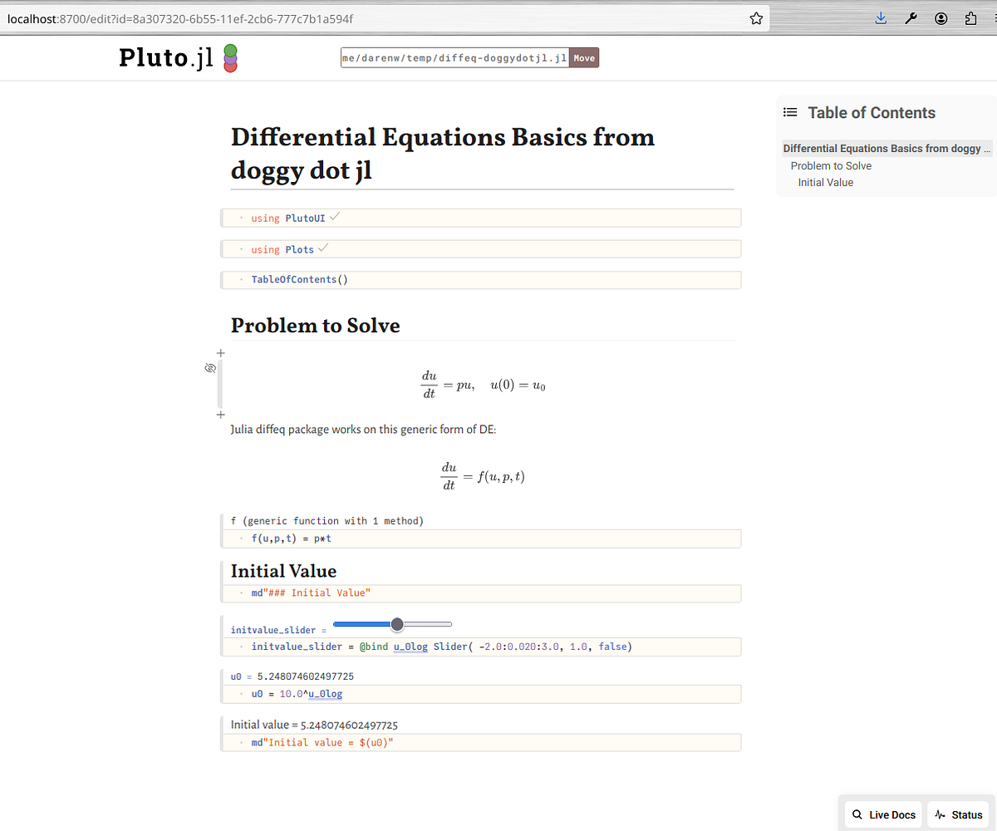Click the notebook filename input field
The width and height of the screenshot is (997, 831).
(453, 57)
